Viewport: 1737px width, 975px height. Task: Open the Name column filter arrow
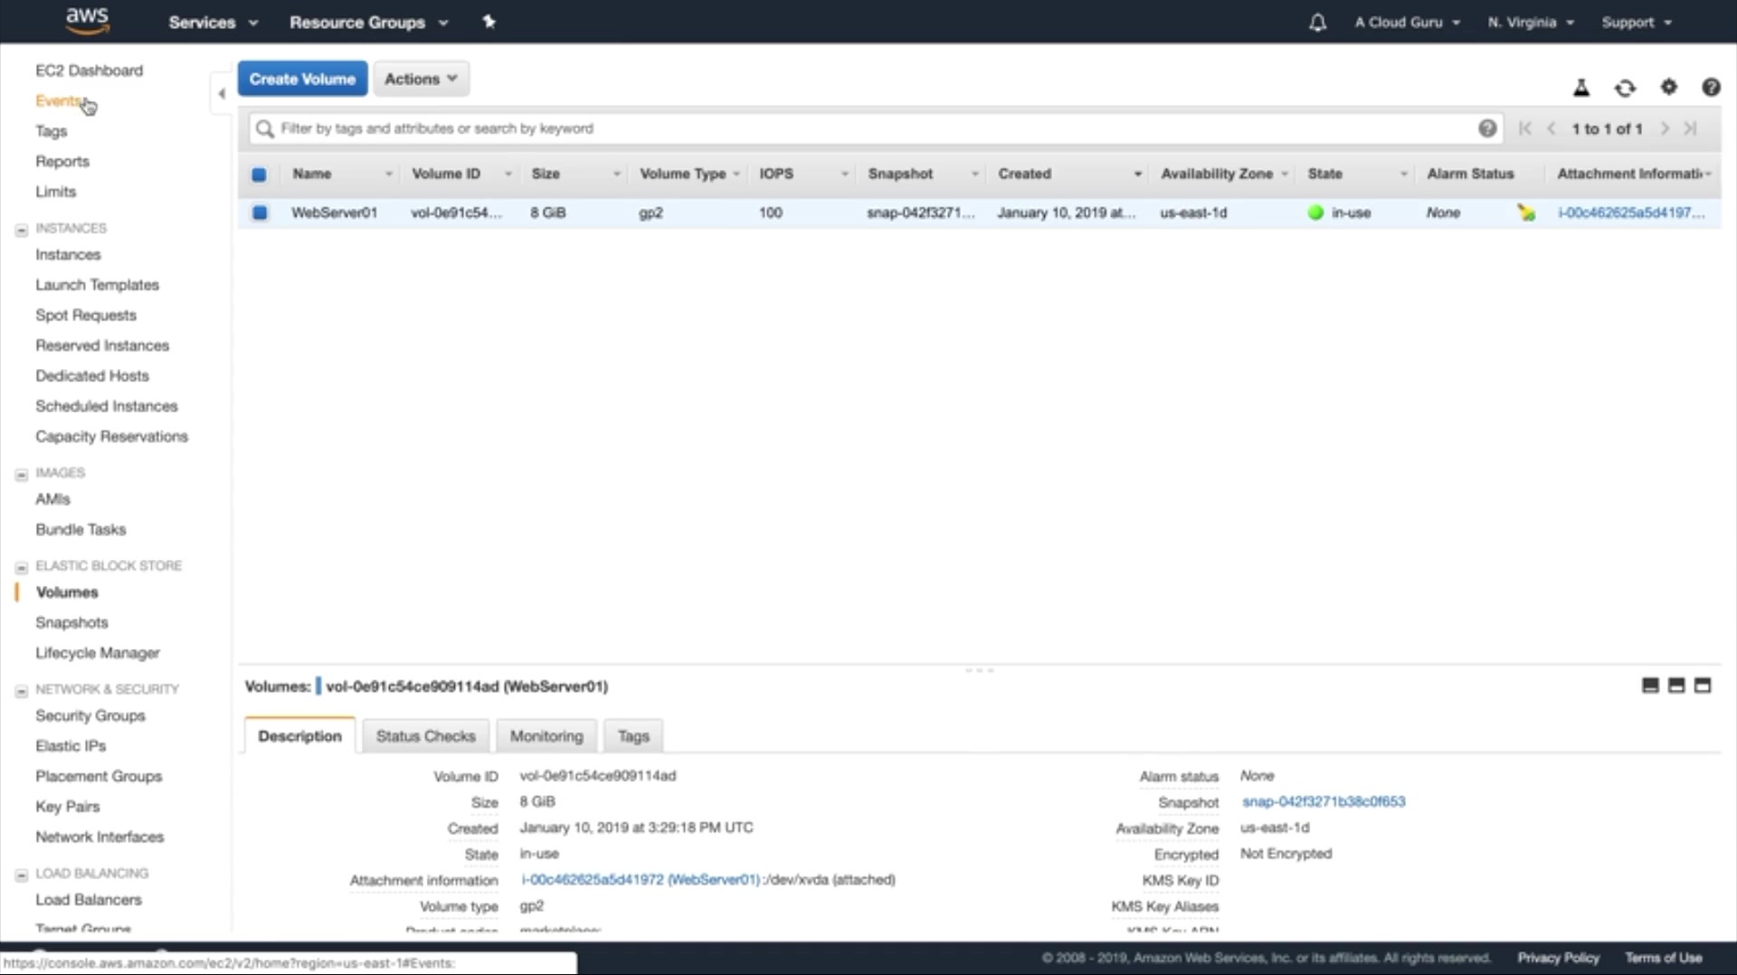[389, 174]
